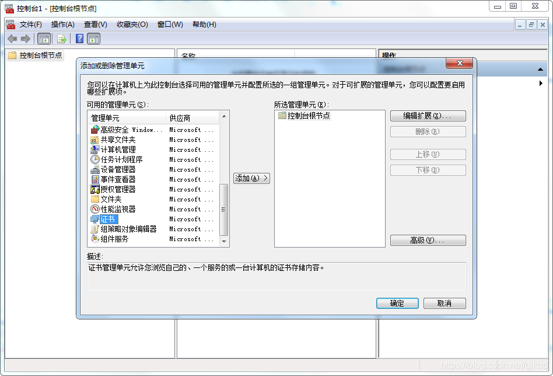Screen dimensions: 553x376
Task: Select the 设备管理器 snap-in
Action: coord(115,169)
